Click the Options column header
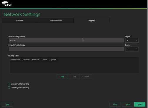148x108 pixels. [x=53, y=60]
